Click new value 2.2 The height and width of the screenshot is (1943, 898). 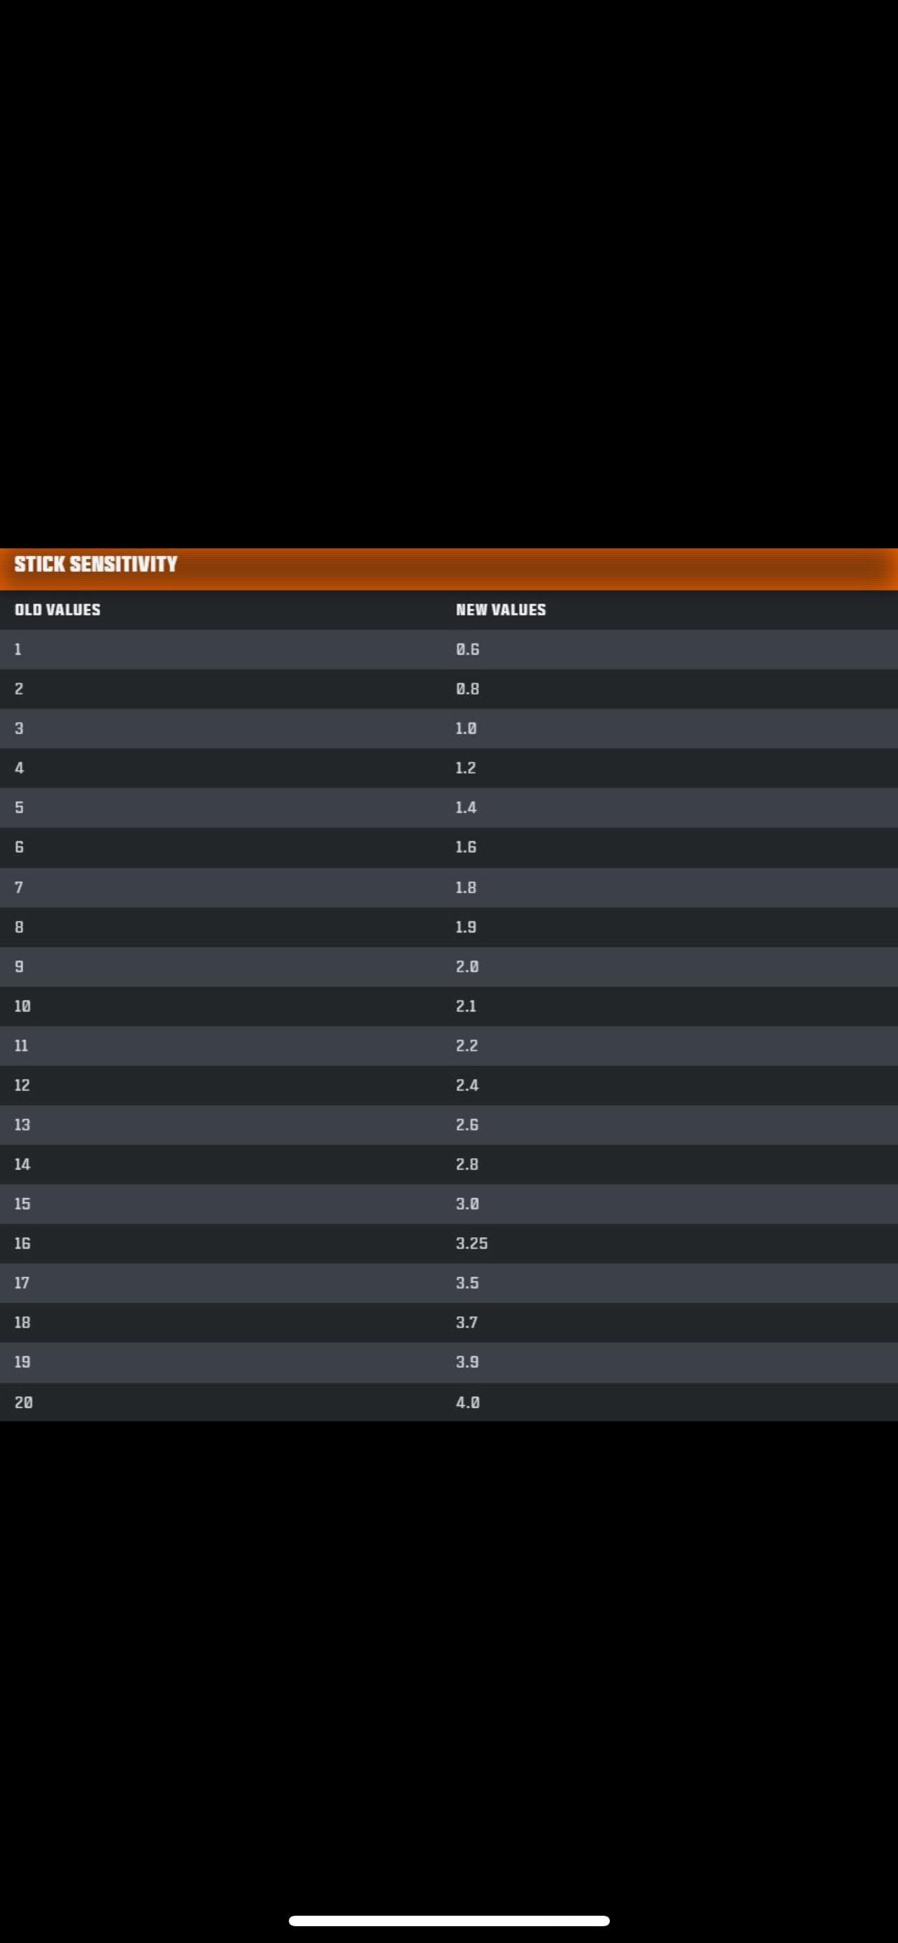coord(466,1046)
